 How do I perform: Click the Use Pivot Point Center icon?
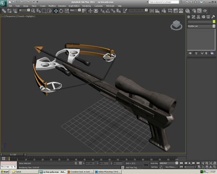84,11
